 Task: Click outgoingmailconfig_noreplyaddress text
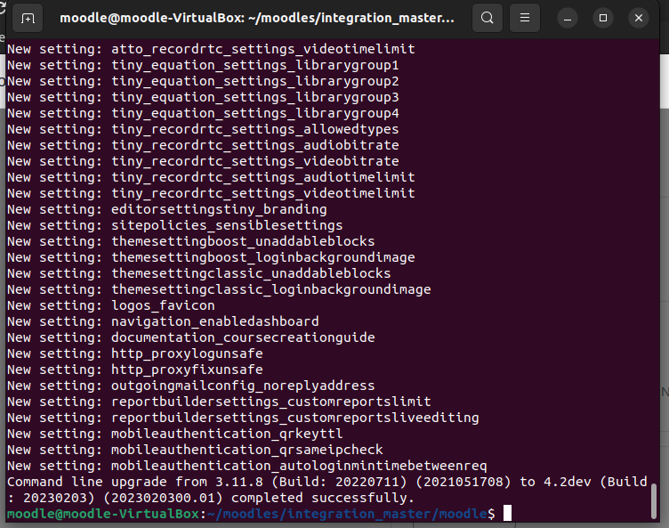[243, 386]
